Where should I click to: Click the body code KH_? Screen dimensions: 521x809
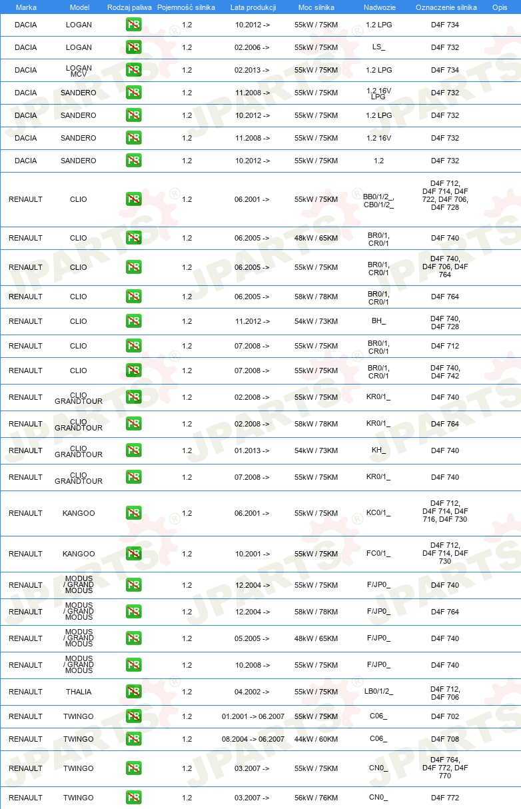[x=378, y=450]
